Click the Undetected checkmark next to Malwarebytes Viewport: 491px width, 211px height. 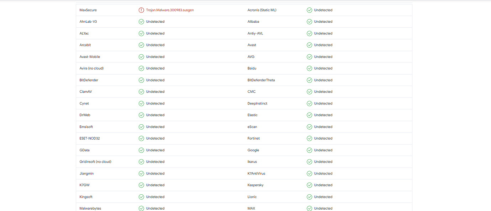pos(141,208)
